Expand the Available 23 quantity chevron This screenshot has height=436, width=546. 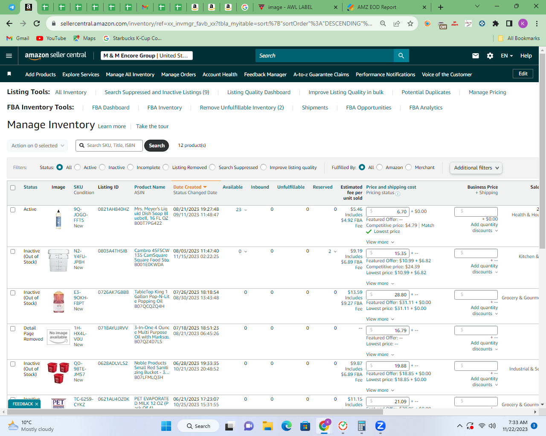246,210
